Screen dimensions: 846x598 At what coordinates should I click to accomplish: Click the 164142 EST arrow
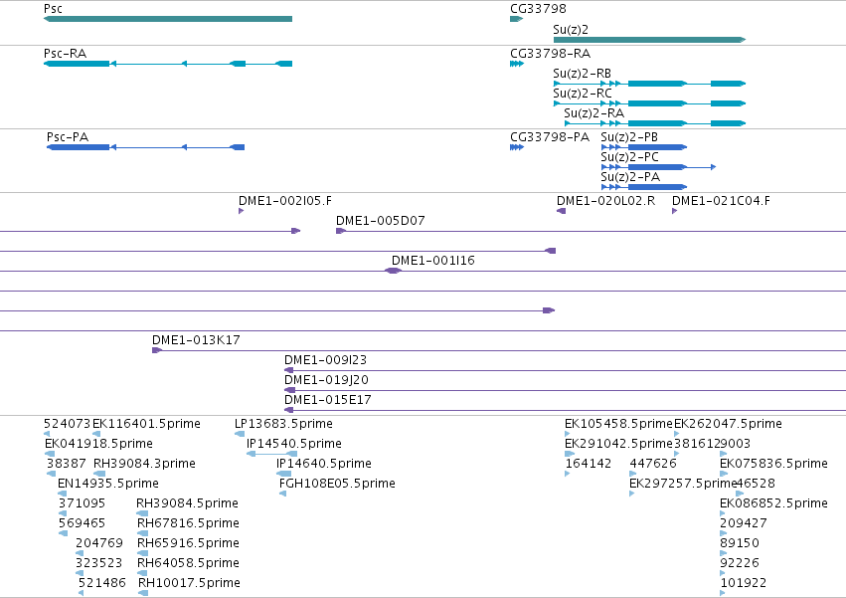(567, 474)
